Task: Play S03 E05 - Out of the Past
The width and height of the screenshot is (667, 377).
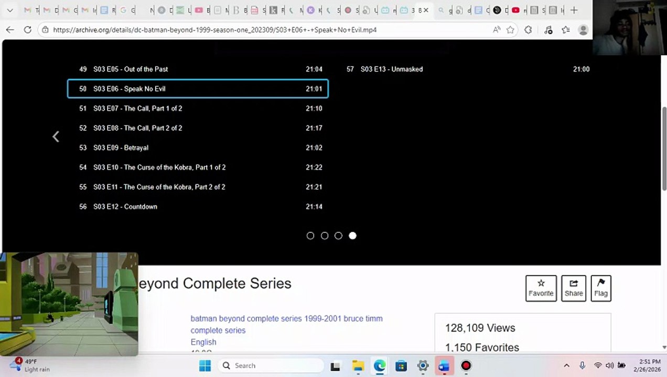Action: coord(198,69)
